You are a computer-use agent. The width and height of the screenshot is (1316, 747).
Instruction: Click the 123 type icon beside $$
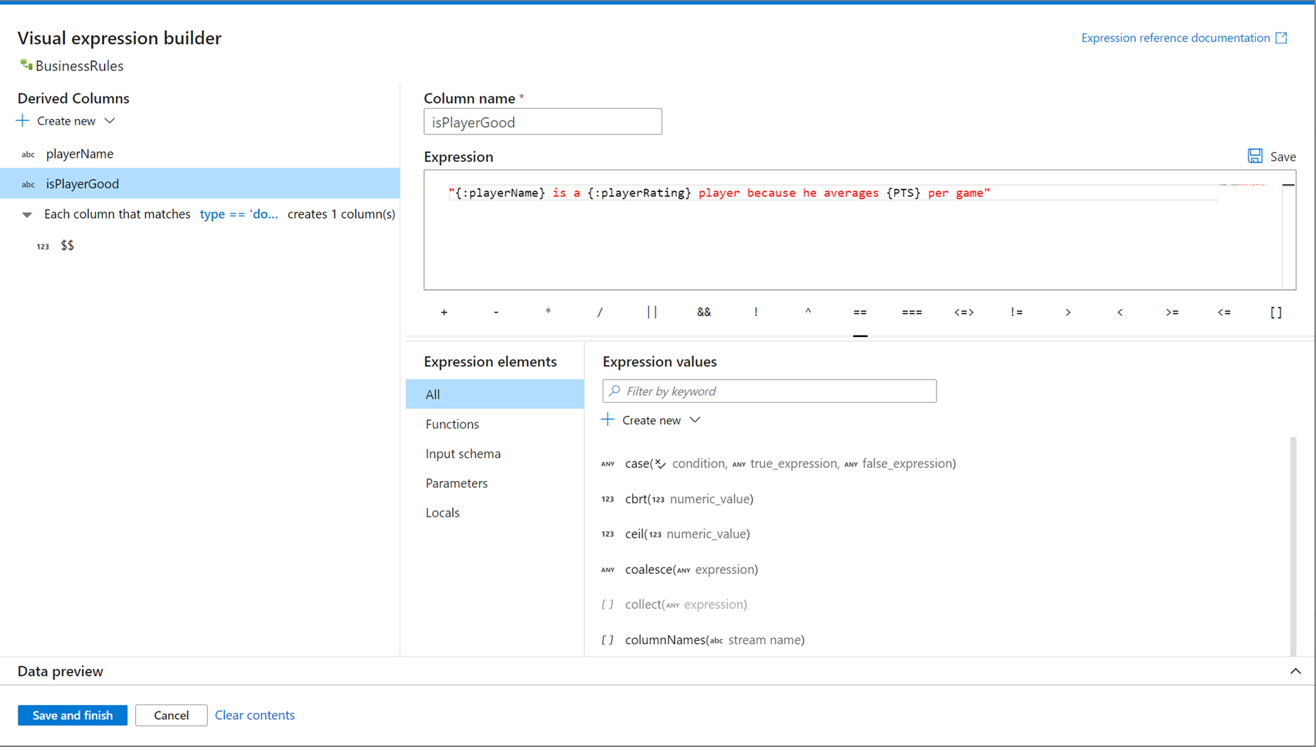pyautogui.click(x=43, y=246)
